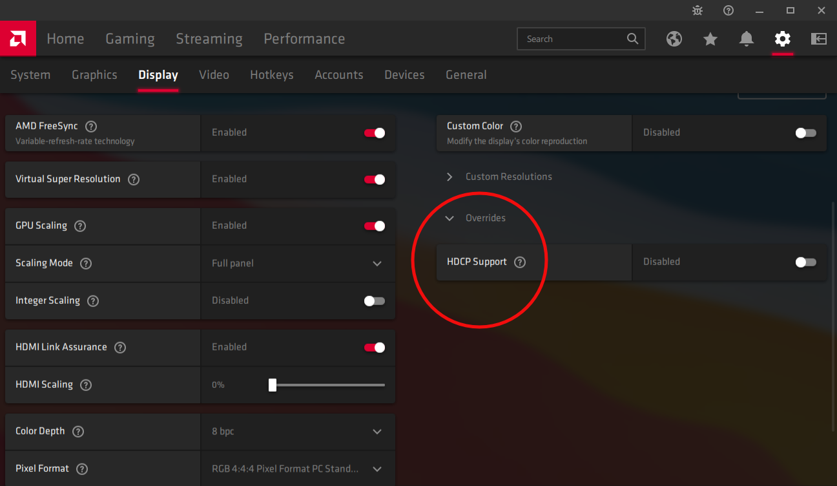Open the Pixel Format dropdown
837x486 pixels.
pos(298,469)
